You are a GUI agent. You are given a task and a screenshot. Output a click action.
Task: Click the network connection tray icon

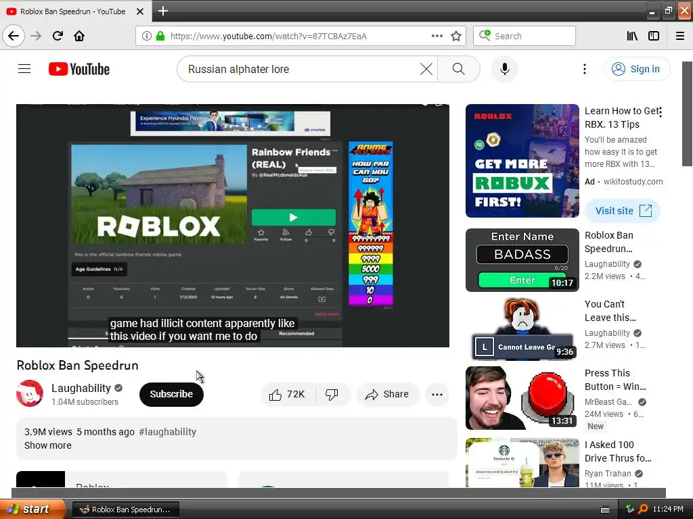[630, 508]
